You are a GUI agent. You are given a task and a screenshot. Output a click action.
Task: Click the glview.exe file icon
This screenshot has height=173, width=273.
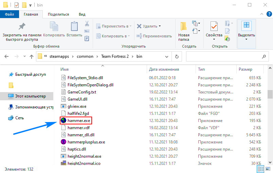[x=63, y=106]
